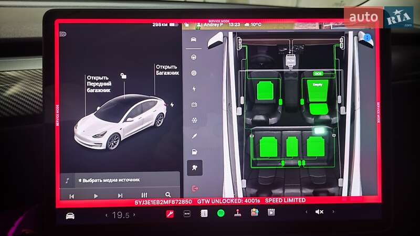Screen dimensions: 420x236
Task: Toggle the muted speaker icon
Action: [x=319, y=212]
